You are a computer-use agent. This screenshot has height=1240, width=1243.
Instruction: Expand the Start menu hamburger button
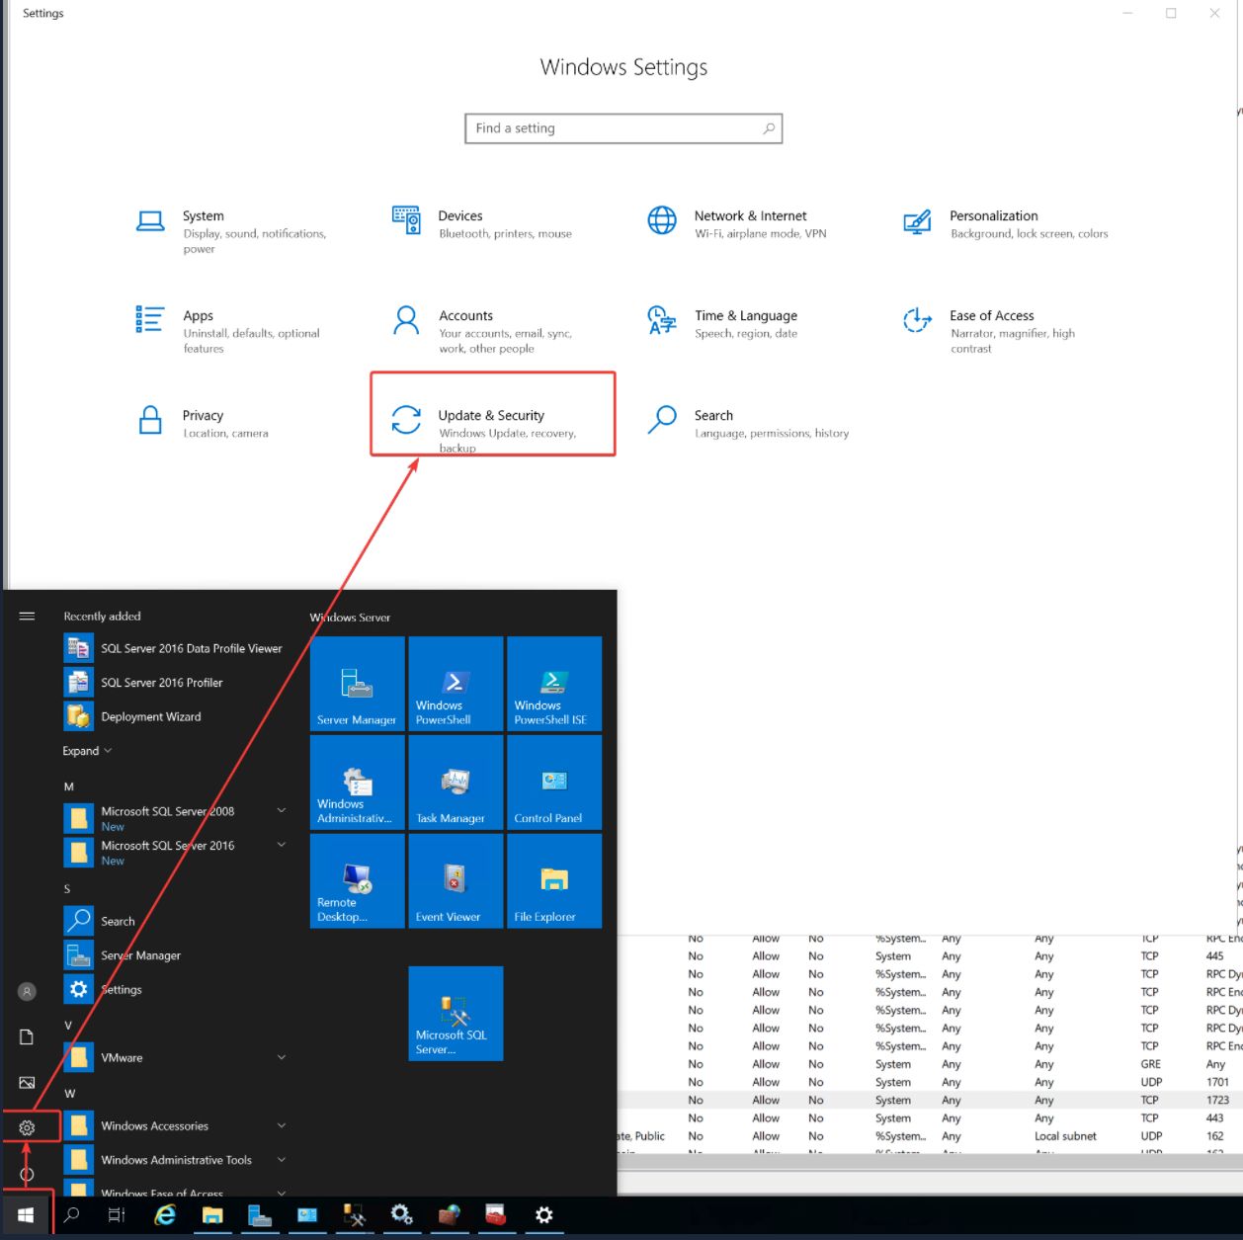pos(27,617)
